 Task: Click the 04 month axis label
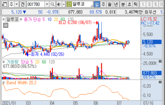[x=52, y=103]
